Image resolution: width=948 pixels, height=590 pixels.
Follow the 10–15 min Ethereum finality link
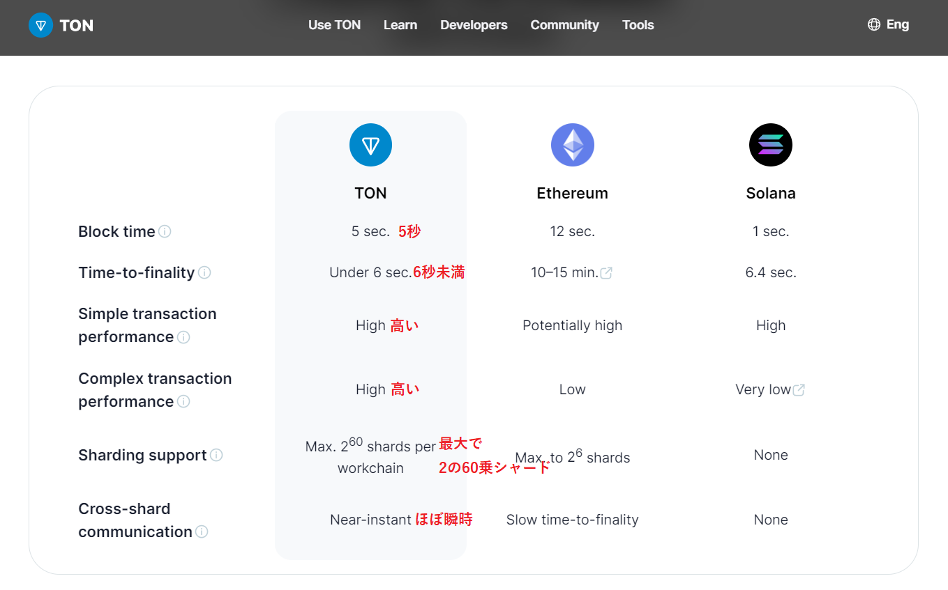565,272
